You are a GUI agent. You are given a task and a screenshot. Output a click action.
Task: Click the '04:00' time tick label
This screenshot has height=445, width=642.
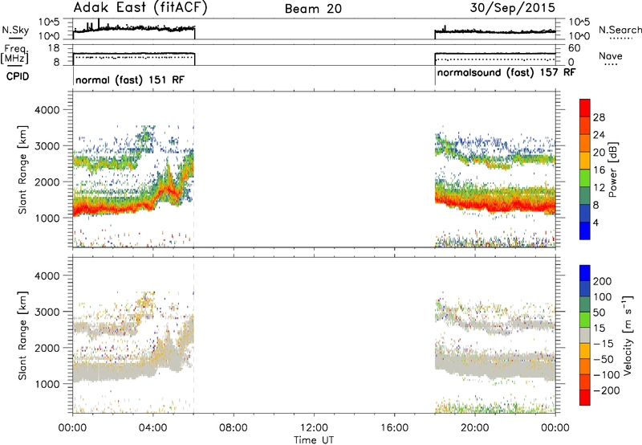tap(152, 428)
